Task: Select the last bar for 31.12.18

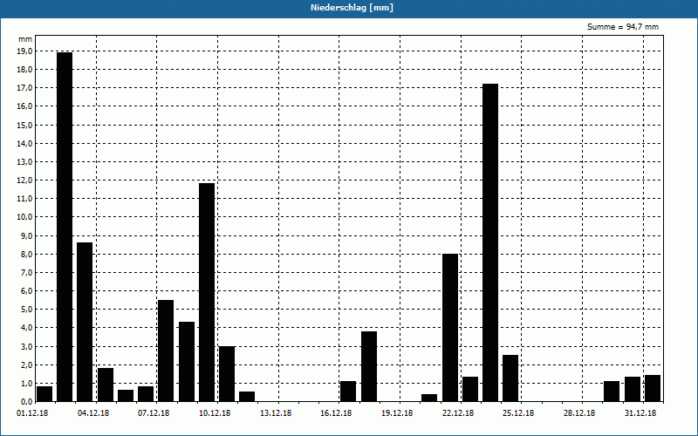Action: 653,388
